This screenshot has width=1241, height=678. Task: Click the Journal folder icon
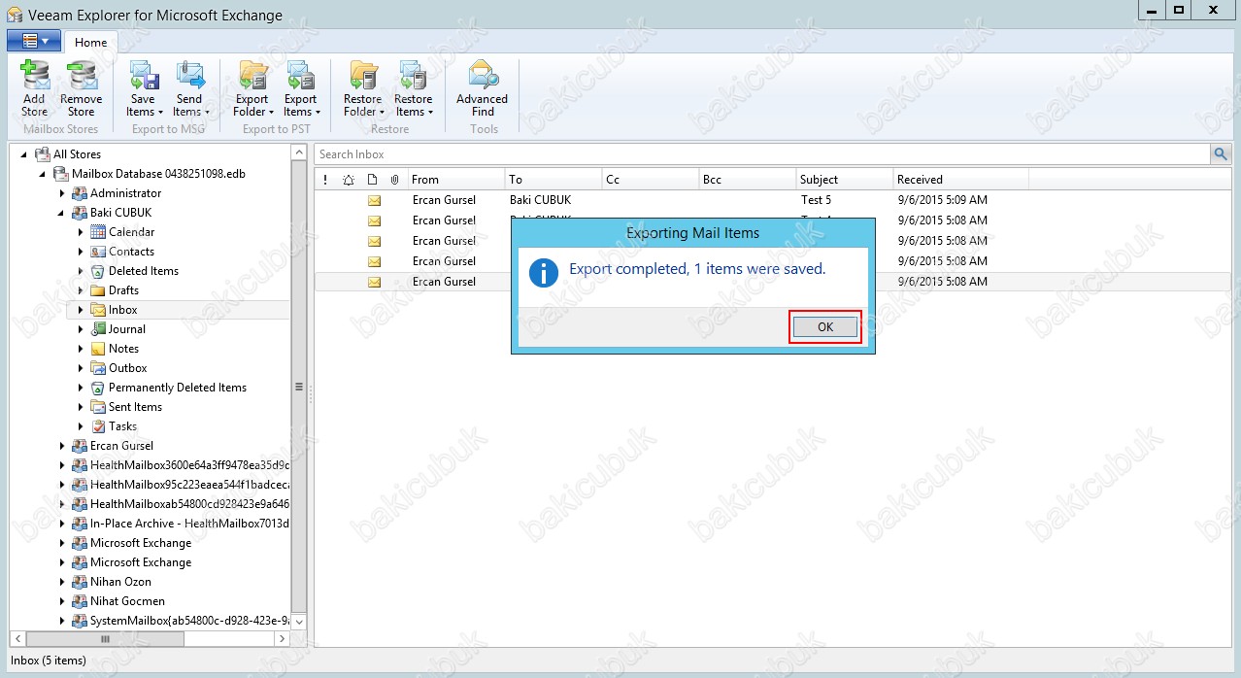coord(97,329)
